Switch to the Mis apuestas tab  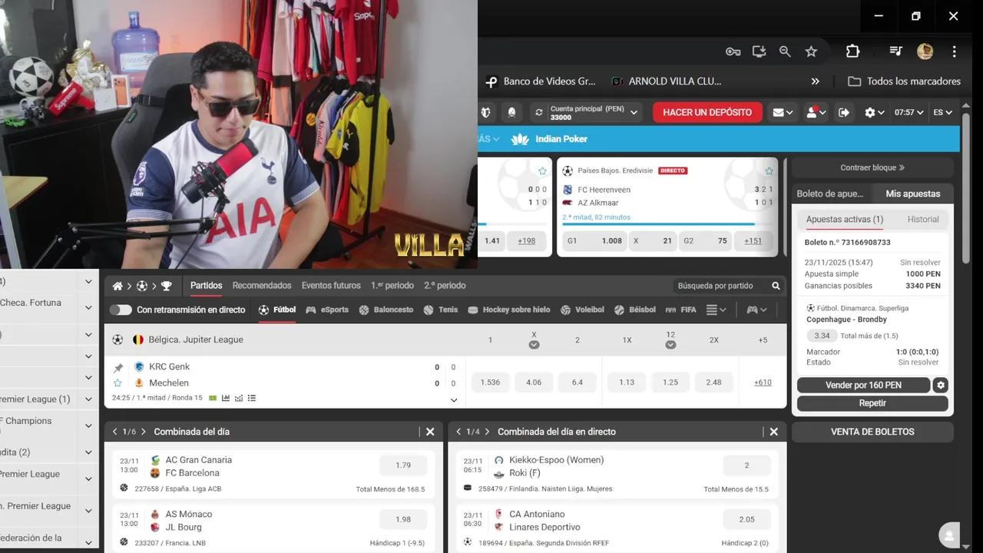[912, 194]
